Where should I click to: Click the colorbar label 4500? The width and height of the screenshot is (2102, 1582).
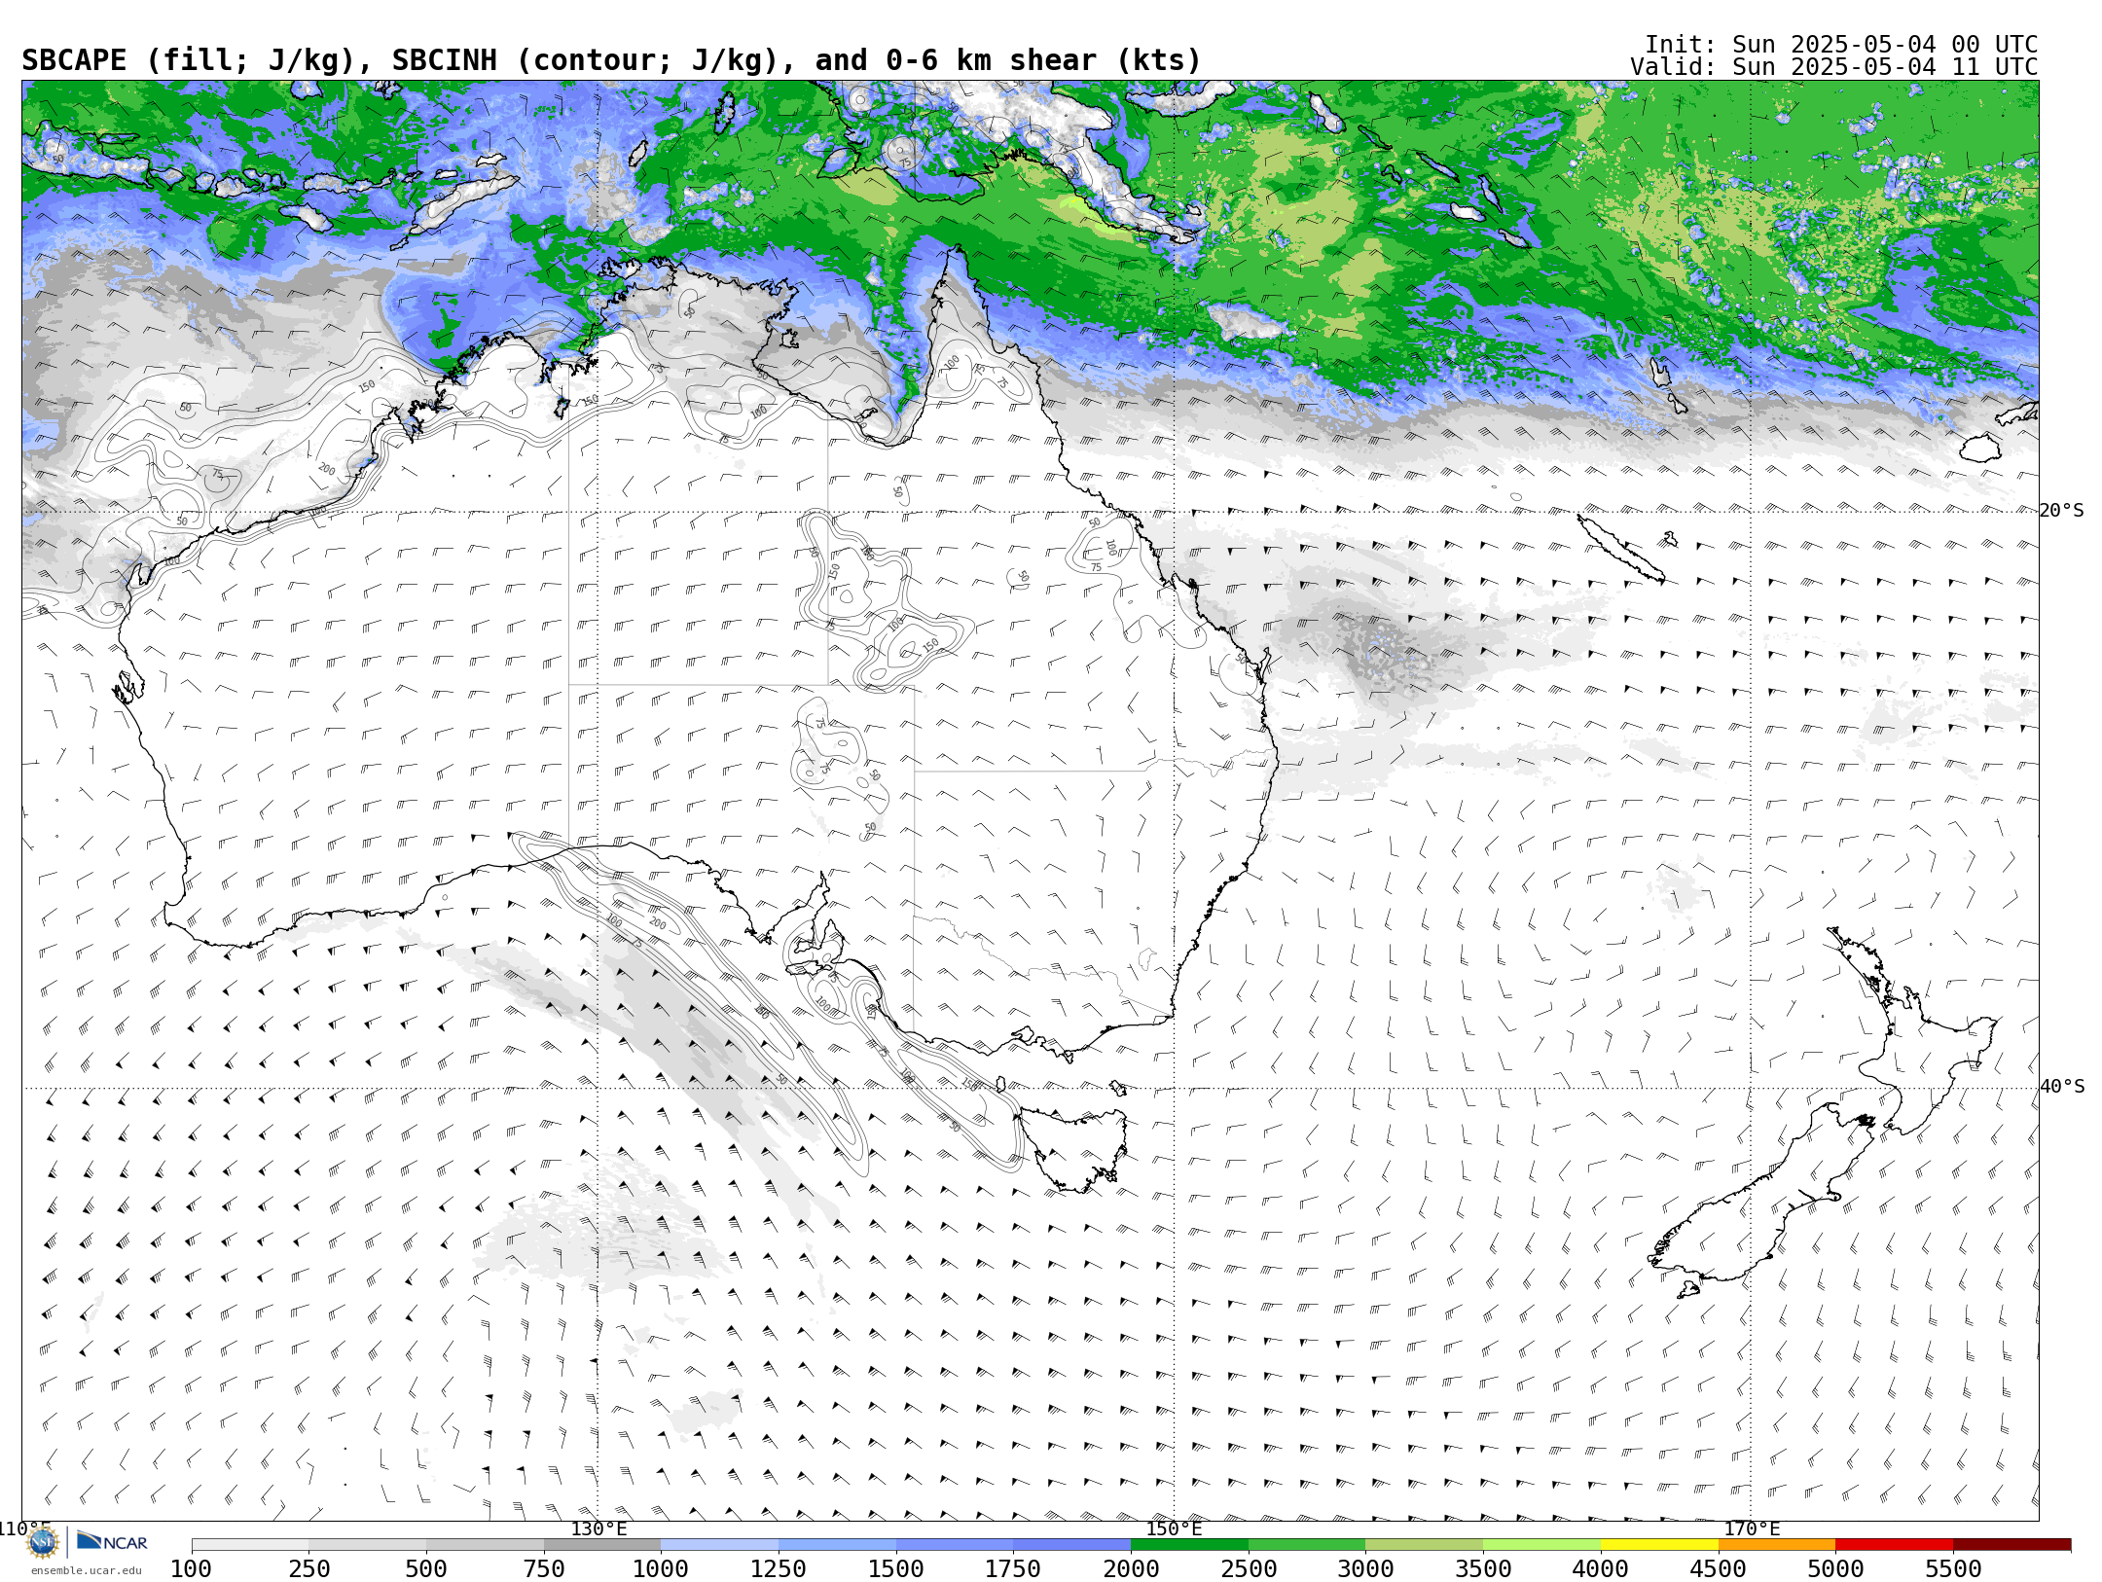[1718, 1568]
